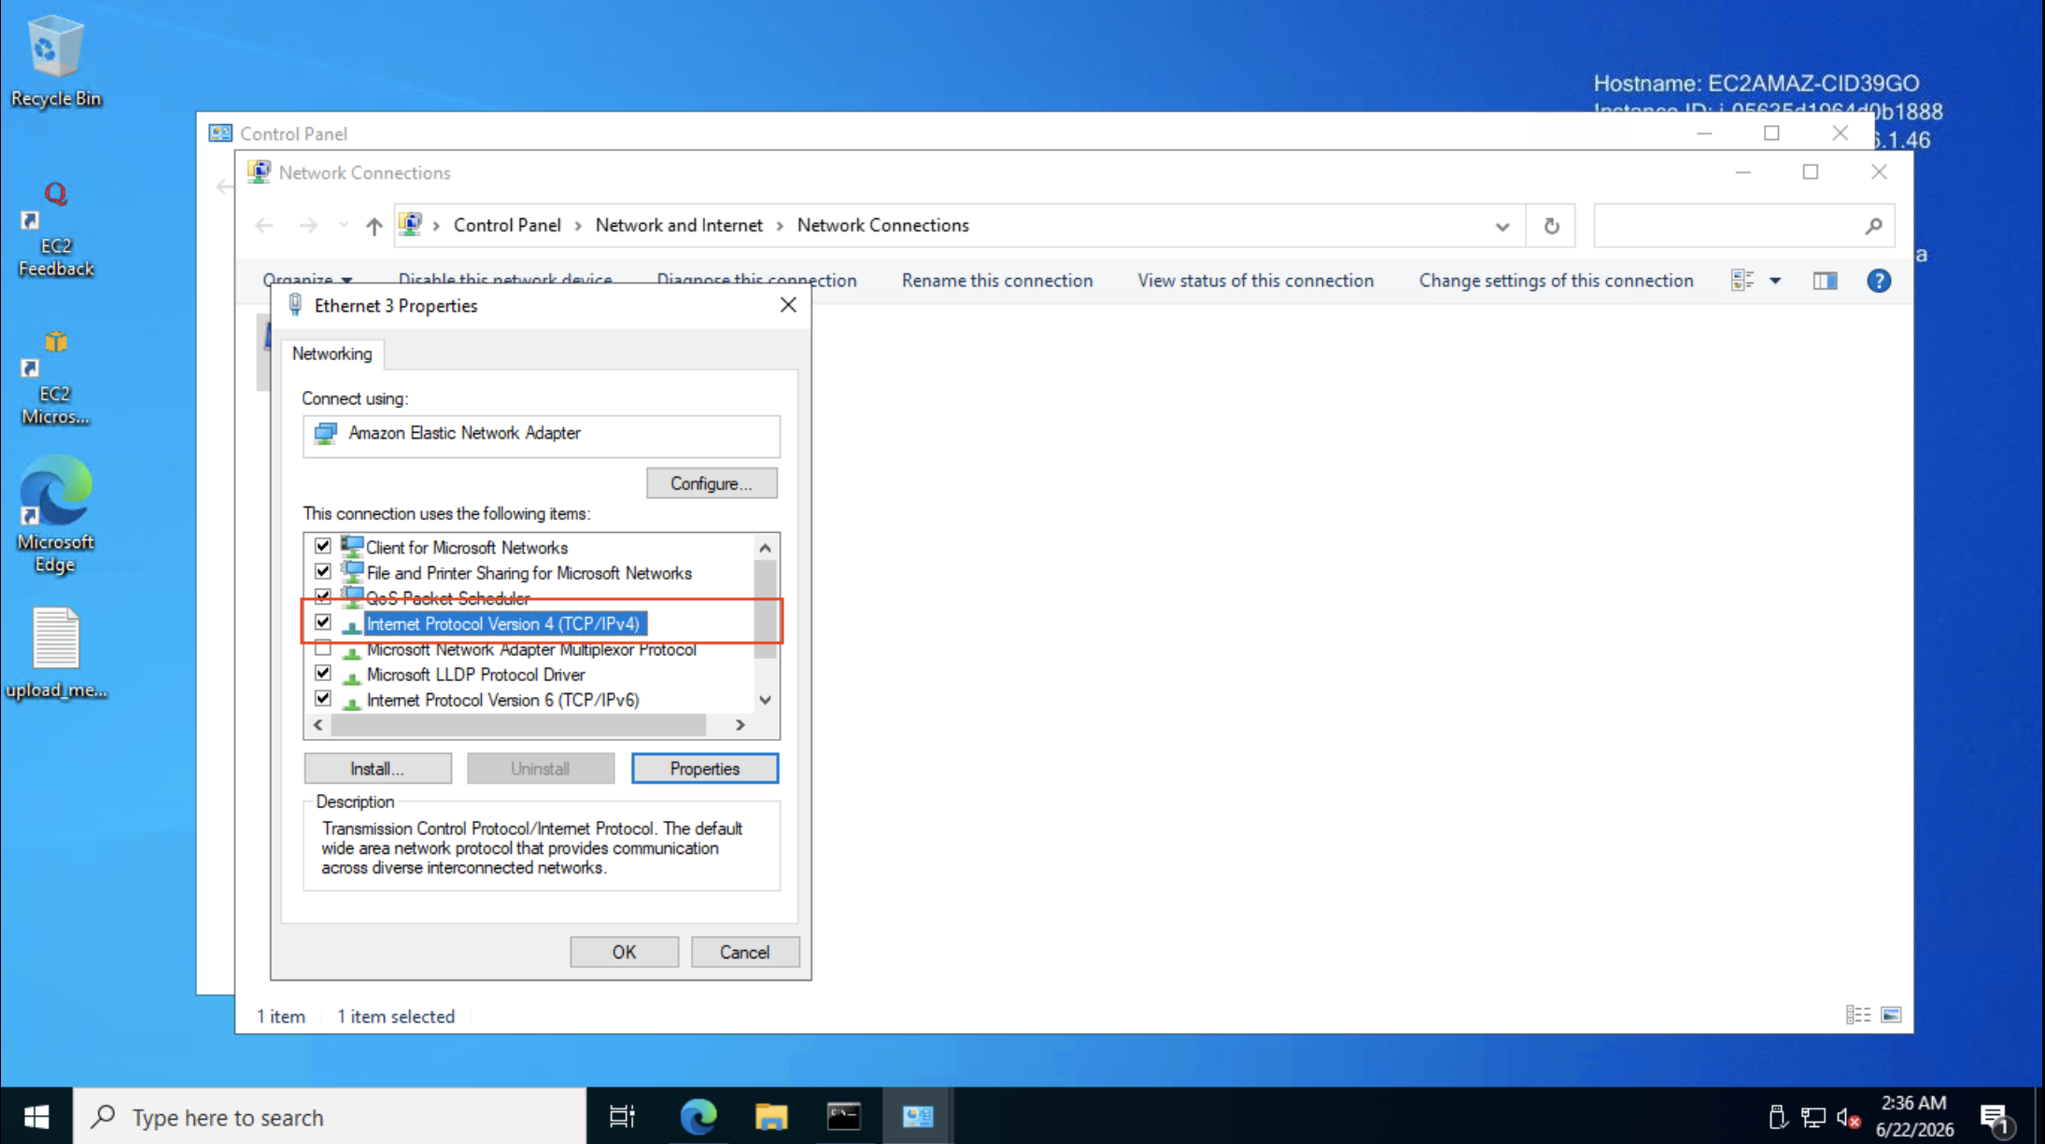Open Task View on the taskbar
2045x1144 pixels.
tap(622, 1116)
